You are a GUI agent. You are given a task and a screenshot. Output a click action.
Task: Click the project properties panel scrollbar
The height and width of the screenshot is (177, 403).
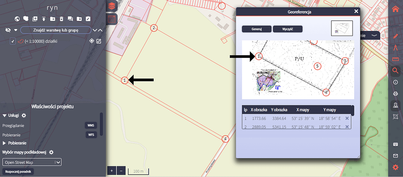[101, 124]
